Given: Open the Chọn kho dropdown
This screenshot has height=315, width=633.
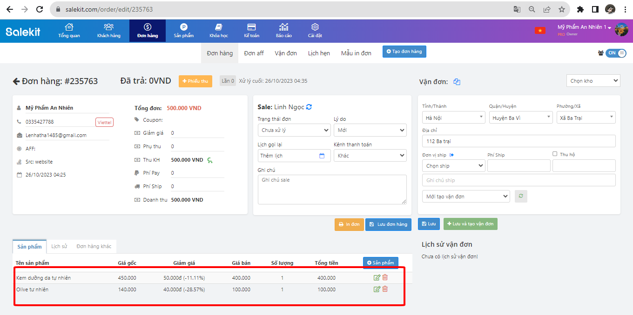Looking at the screenshot, I should 593,81.
